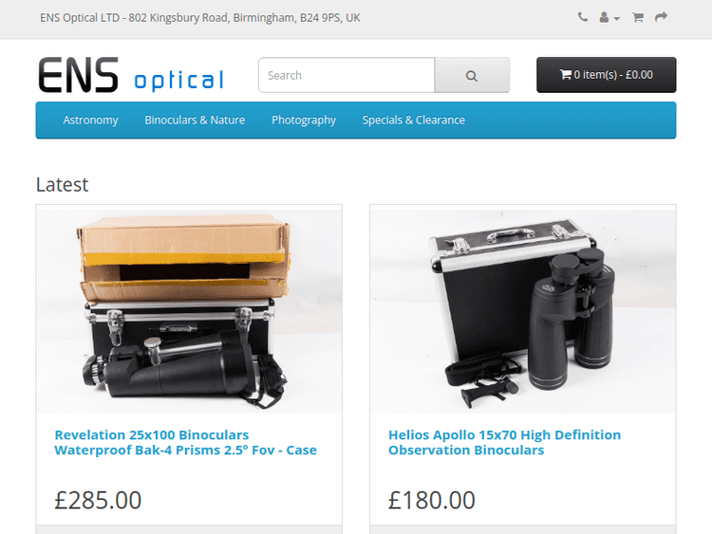
Task: Open Helios Apollo 15x70 Binoculars link
Action: (504, 442)
